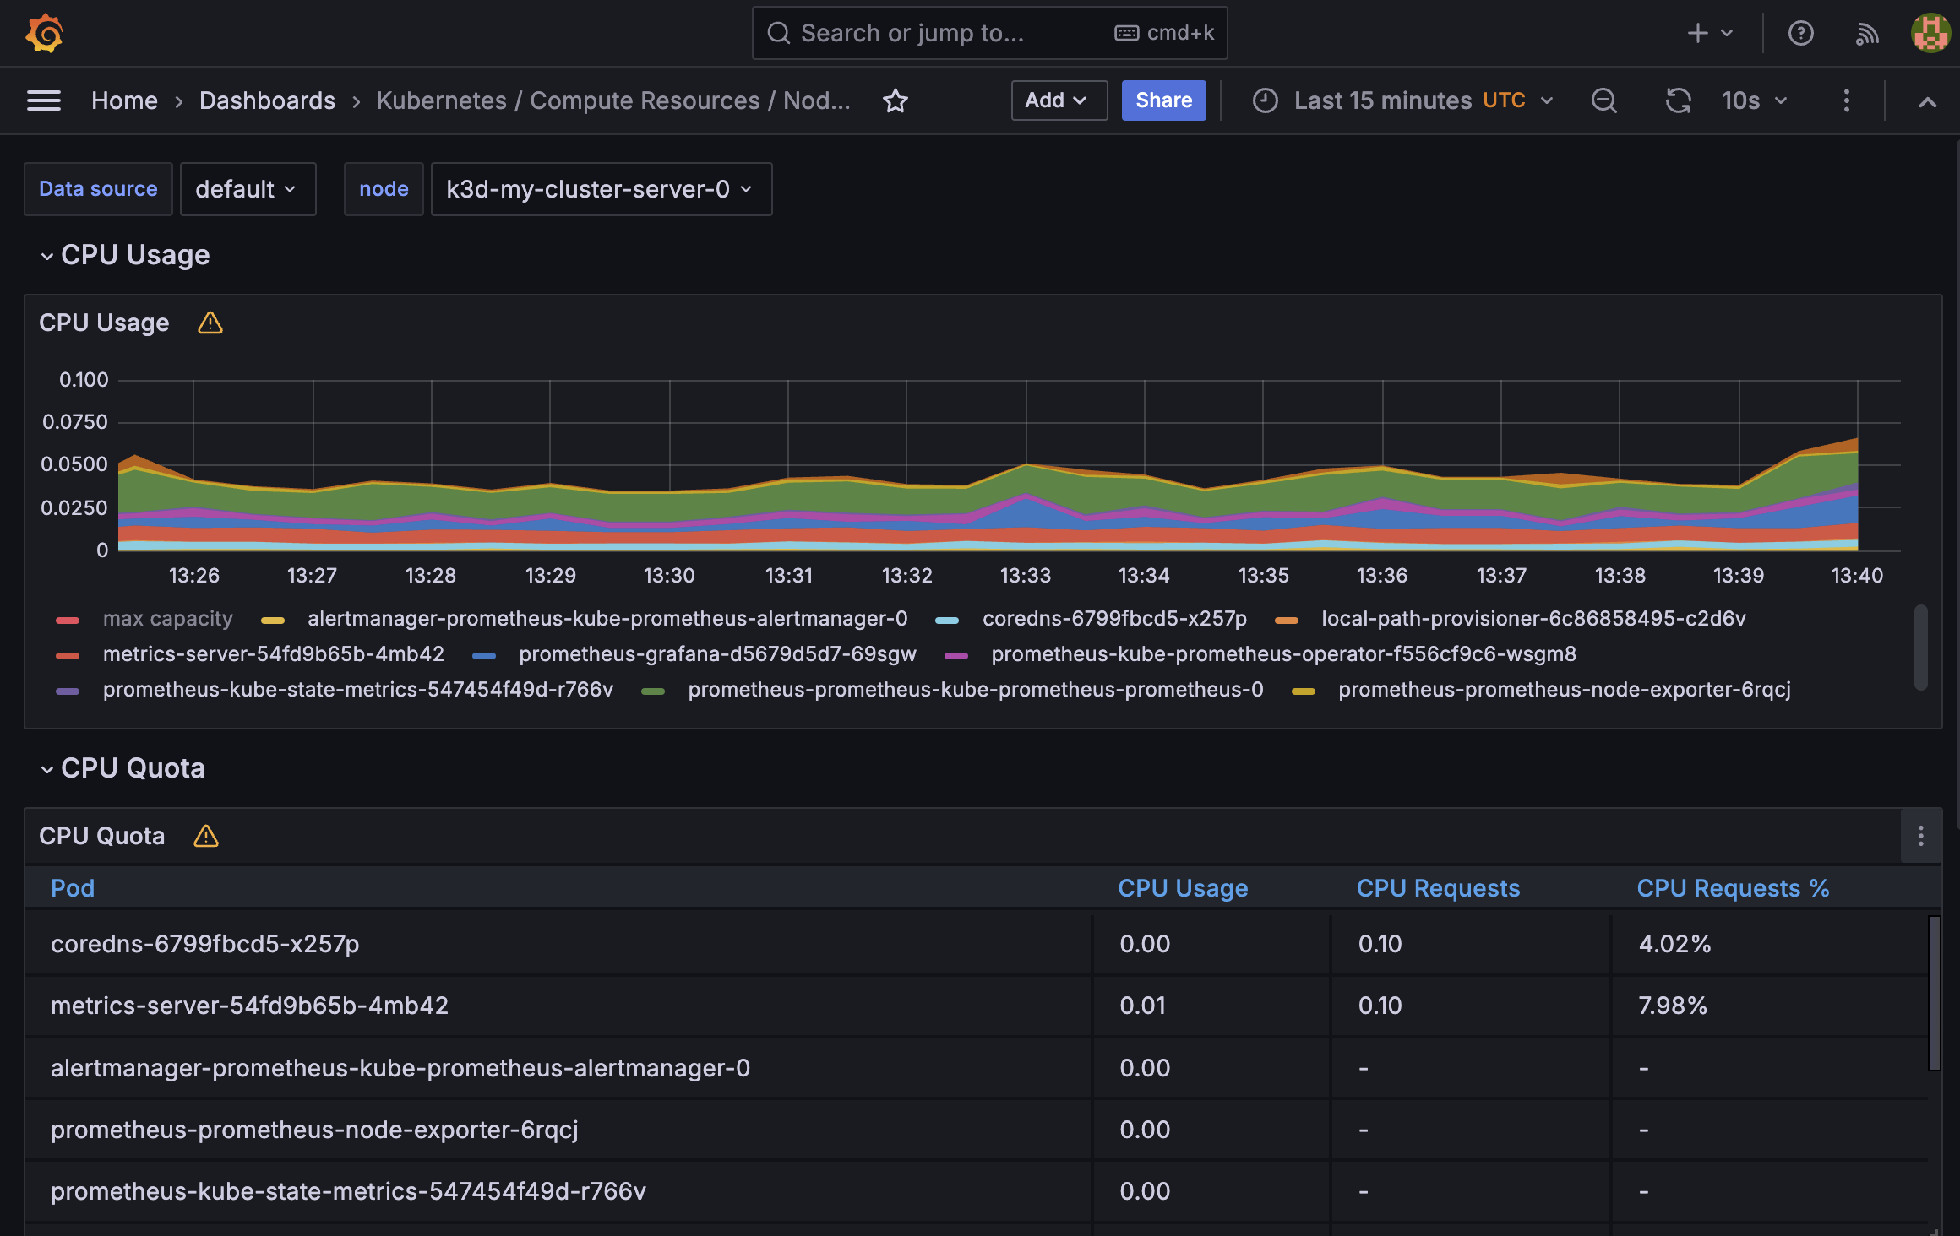Click the Data source variable label

pyautogui.click(x=98, y=189)
